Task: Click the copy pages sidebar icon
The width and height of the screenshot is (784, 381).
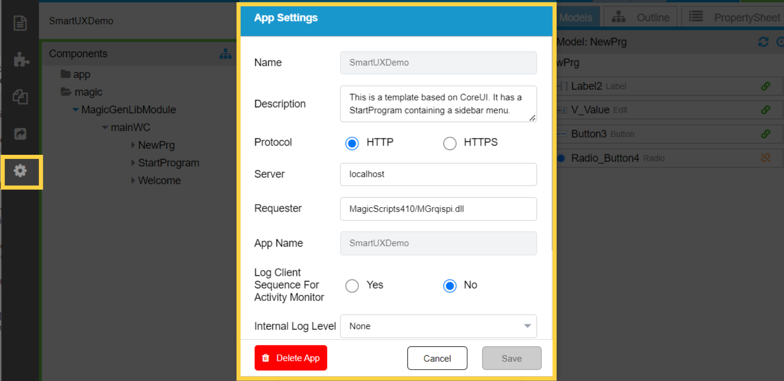Action: click(x=20, y=97)
